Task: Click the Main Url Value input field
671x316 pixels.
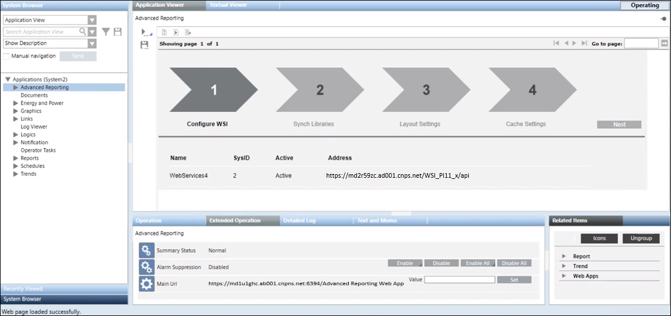Action: (x=460, y=279)
